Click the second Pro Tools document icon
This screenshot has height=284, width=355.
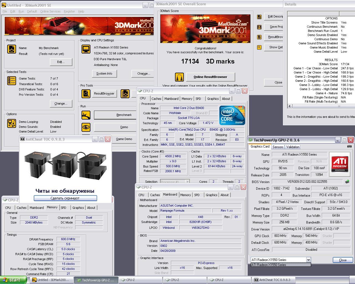point(125,93)
